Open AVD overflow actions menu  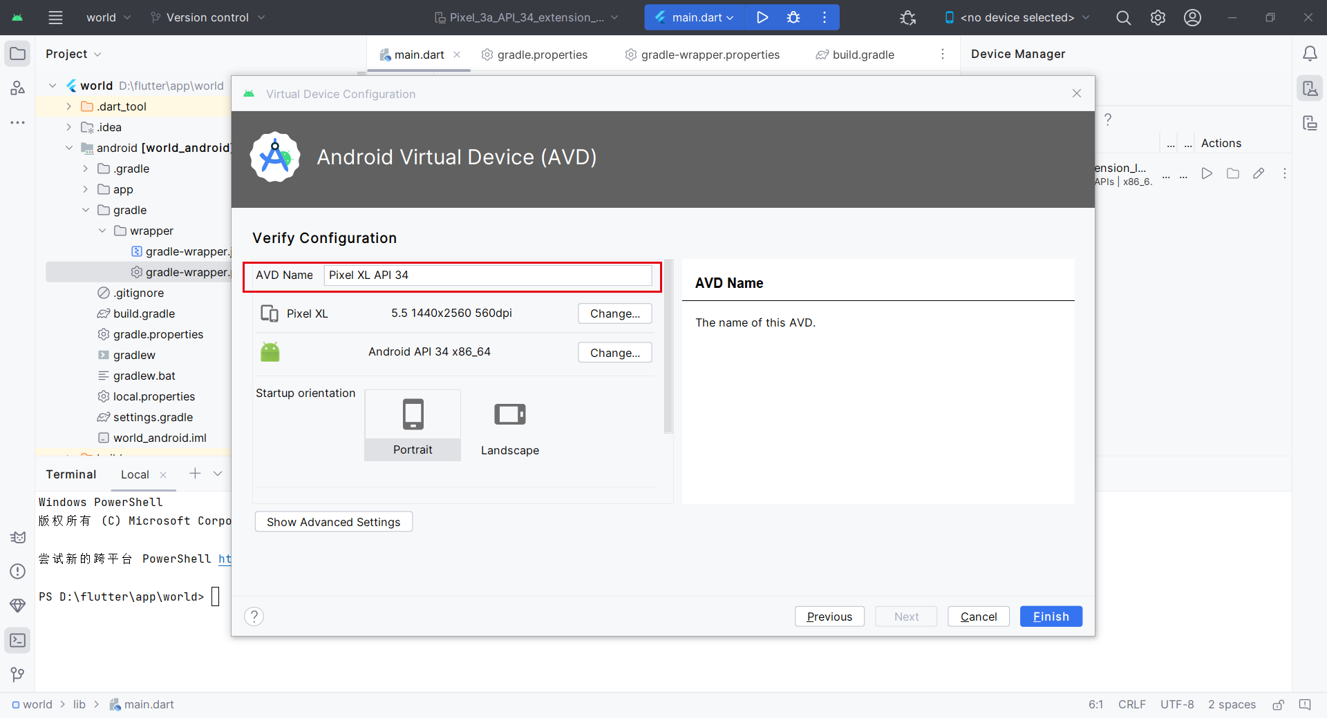click(1285, 173)
